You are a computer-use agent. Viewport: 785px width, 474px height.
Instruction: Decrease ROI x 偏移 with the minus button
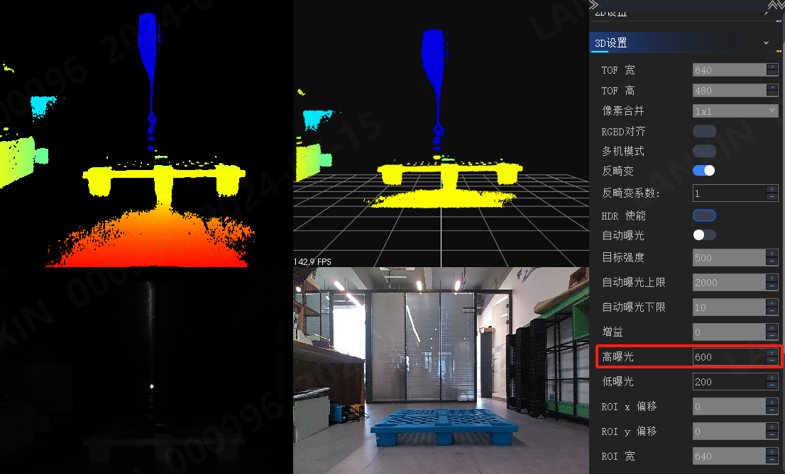click(x=772, y=410)
